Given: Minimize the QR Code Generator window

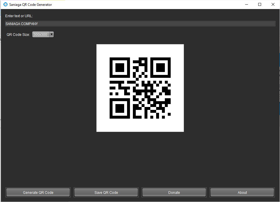Looking at the screenshot, I should click(247, 4).
